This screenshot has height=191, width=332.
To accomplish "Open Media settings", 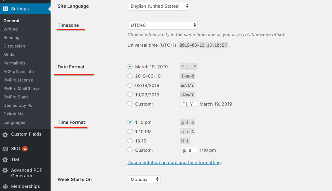I will click(x=9, y=55).
